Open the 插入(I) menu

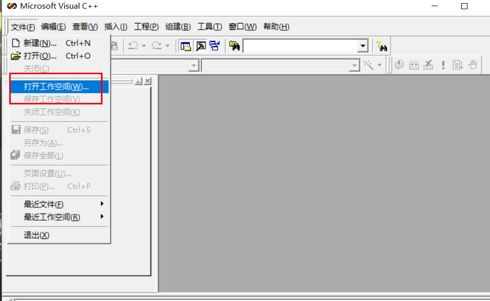coord(116,27)
